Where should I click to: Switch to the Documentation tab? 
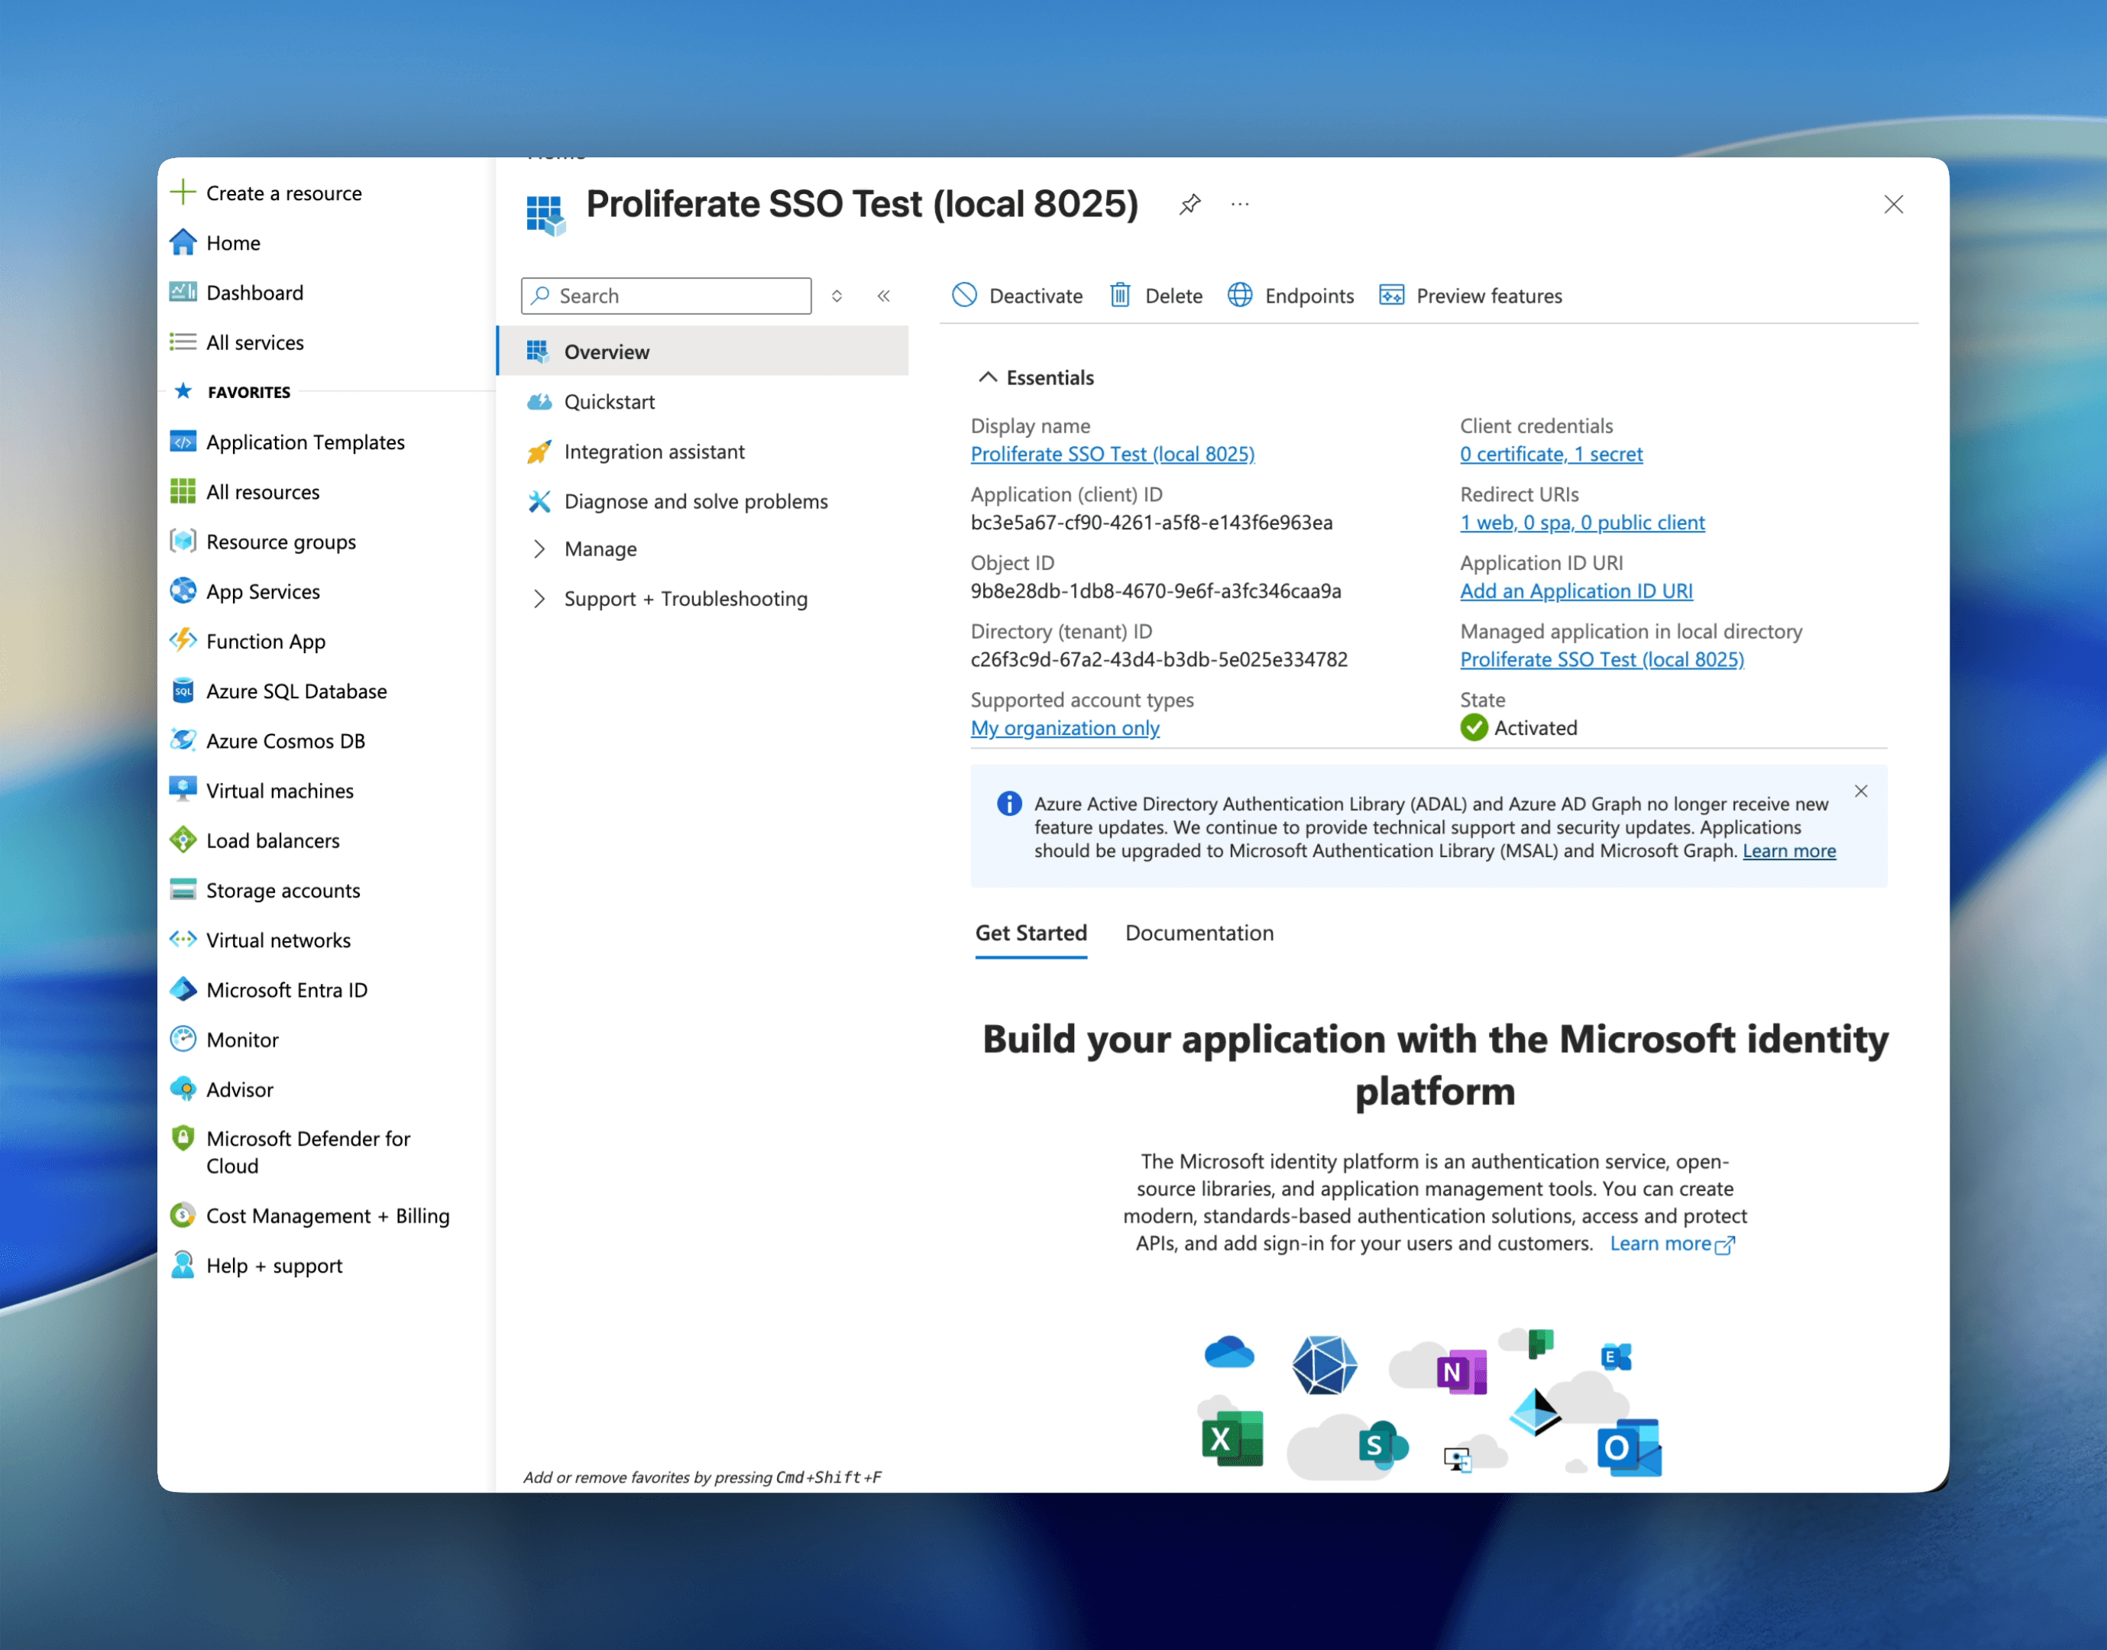(x=1199, y=932)
